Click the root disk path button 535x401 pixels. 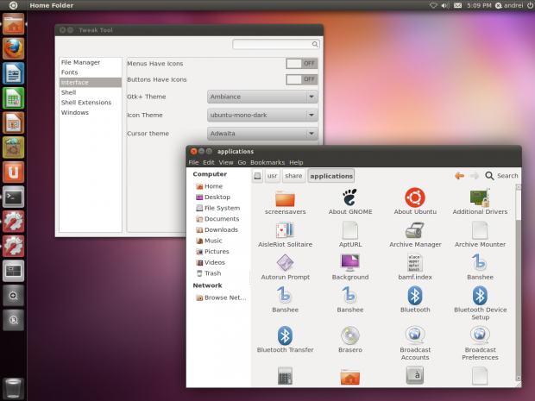[257, 176]
